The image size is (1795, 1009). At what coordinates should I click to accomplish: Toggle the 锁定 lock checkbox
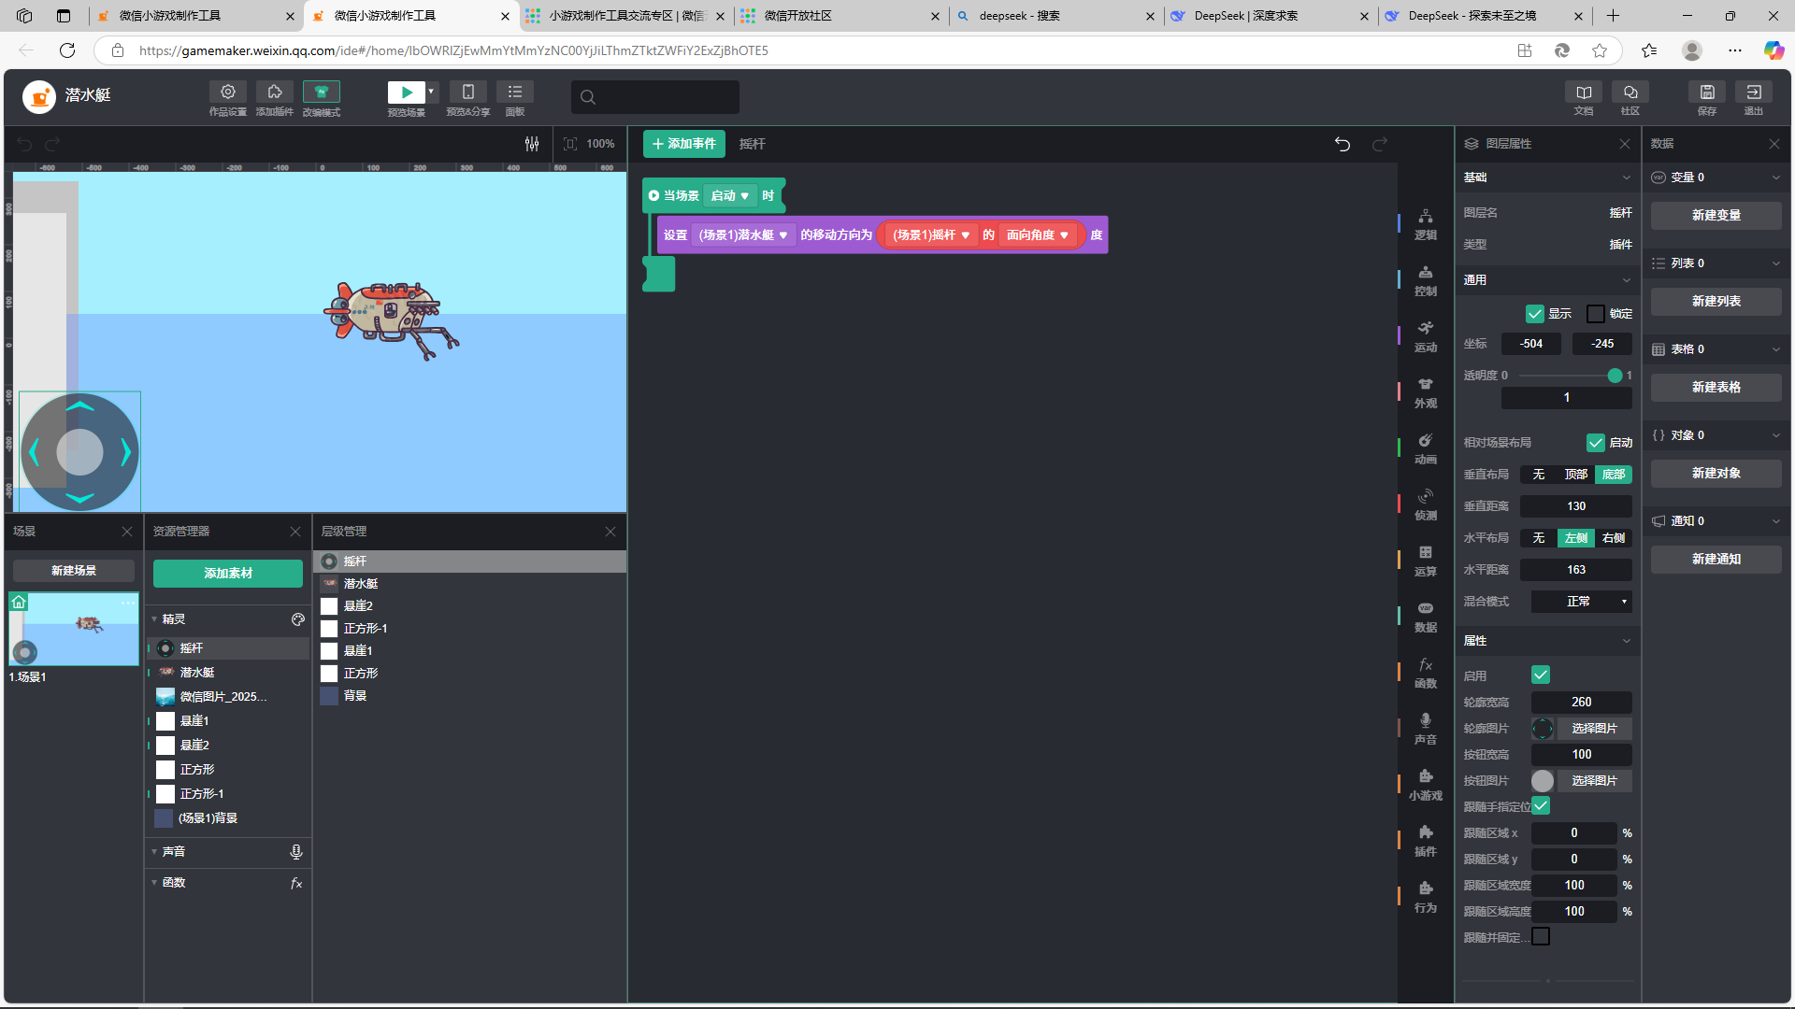pyautogui.click(x=1596, y=314)
